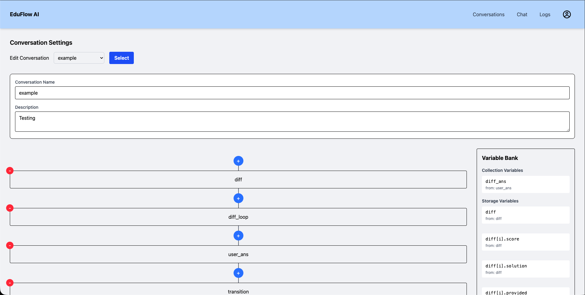Navigate to Logs
Viewport: 585px width, 295px height.
(545, 14)
